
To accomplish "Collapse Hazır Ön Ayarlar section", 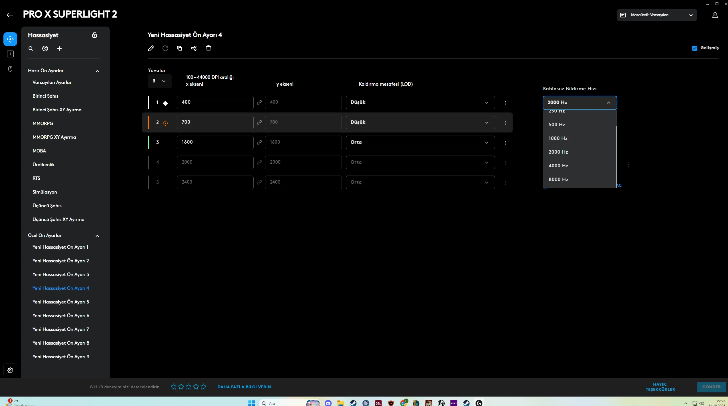I will pos(97,71).
